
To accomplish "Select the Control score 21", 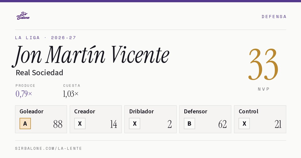I will (278, 124).
